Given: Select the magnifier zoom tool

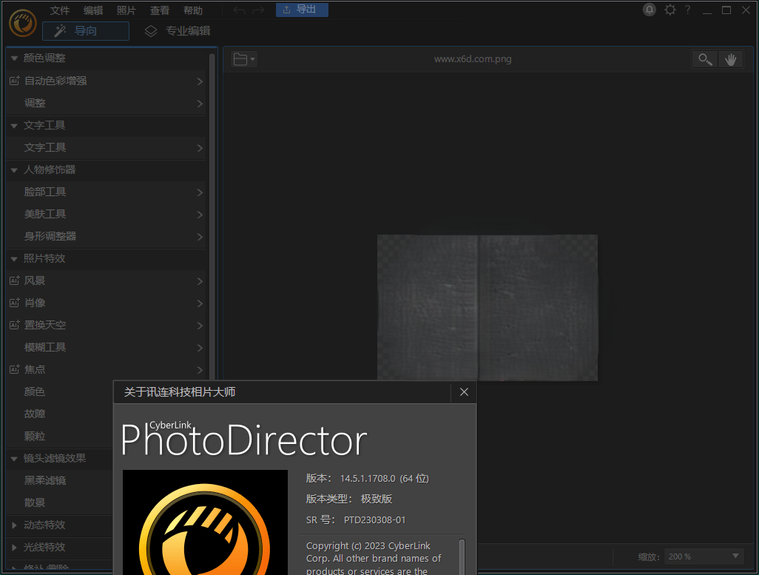Looking at the screenshot, I should point(705,59).
